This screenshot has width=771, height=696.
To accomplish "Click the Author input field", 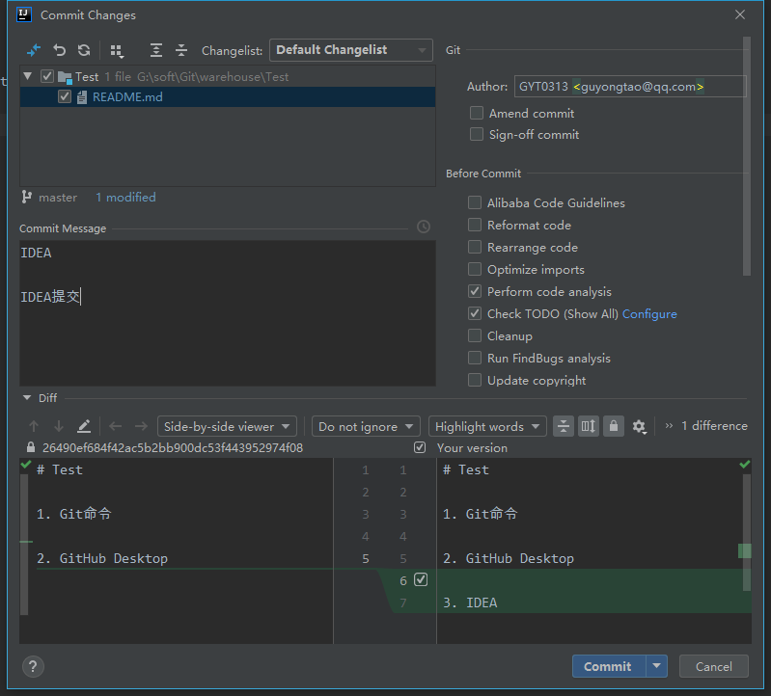I will pos(630,87).
